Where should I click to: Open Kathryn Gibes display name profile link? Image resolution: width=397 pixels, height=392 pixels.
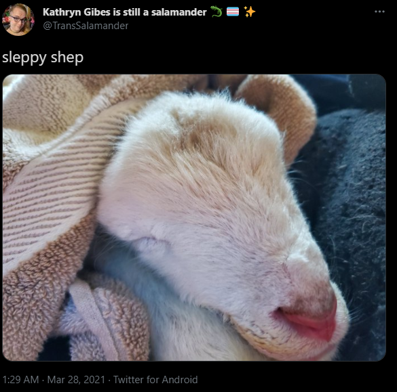(125, 12)
